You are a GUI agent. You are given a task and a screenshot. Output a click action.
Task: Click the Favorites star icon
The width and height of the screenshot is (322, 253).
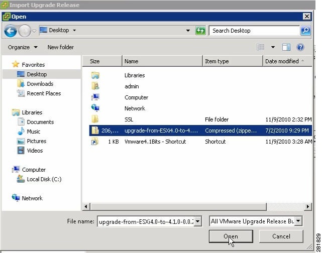click(x=16, y=64)
